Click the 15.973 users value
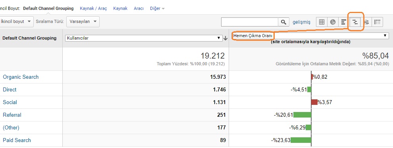Image resolution: width=393 pixels, height=148 pixels. coord(218,77)
